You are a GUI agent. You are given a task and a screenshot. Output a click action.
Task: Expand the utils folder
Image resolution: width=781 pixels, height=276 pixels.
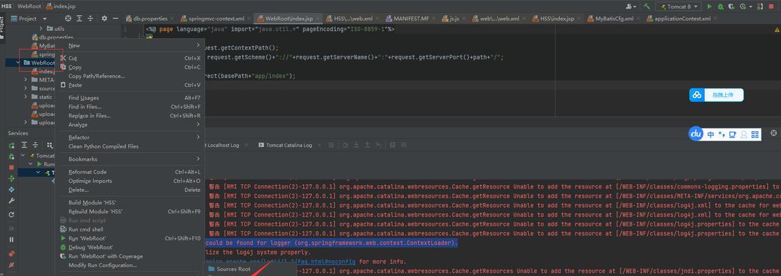click(x=40, y=29)
